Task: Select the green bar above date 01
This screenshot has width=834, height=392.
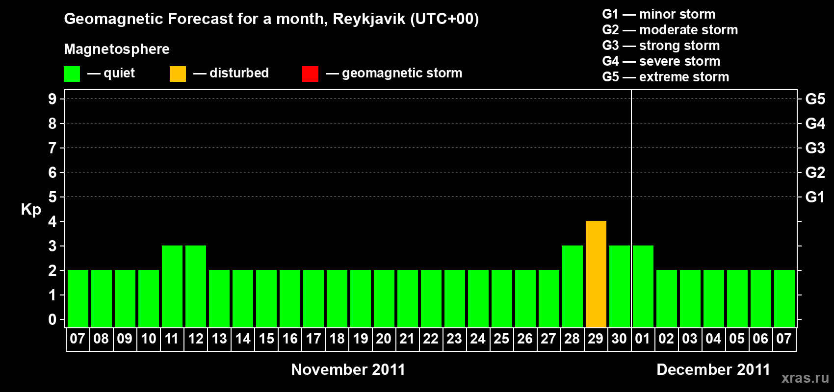Action: pyautogui.click(x=643, y=286)
